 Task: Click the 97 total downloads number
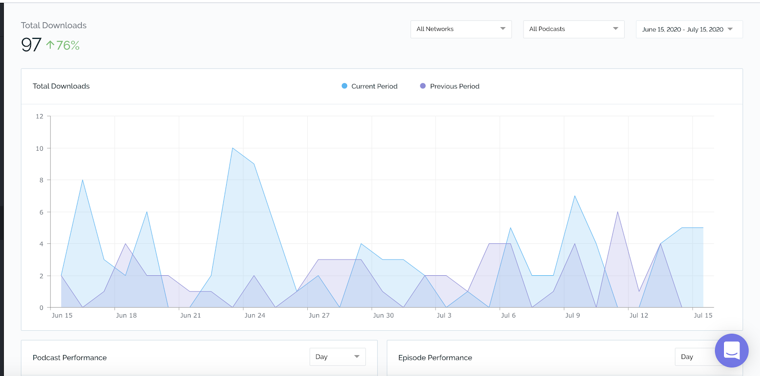(31, 45)
